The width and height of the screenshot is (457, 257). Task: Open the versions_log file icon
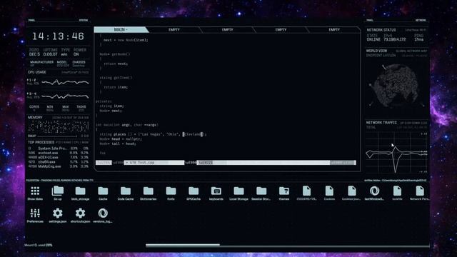[103, 213]
